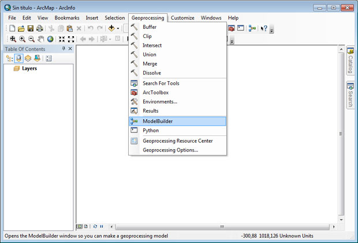Choose the Clip tool entry
This screenshot has height=243, width=358.
[x=178, y=36]
